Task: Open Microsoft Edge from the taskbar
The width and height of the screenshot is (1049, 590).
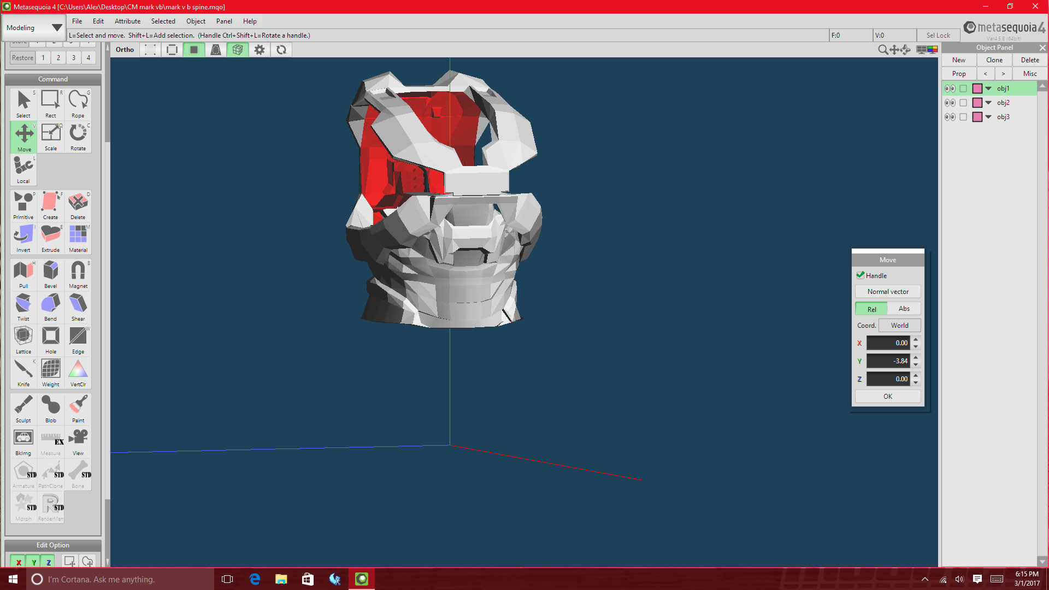Action: [255, 579]
